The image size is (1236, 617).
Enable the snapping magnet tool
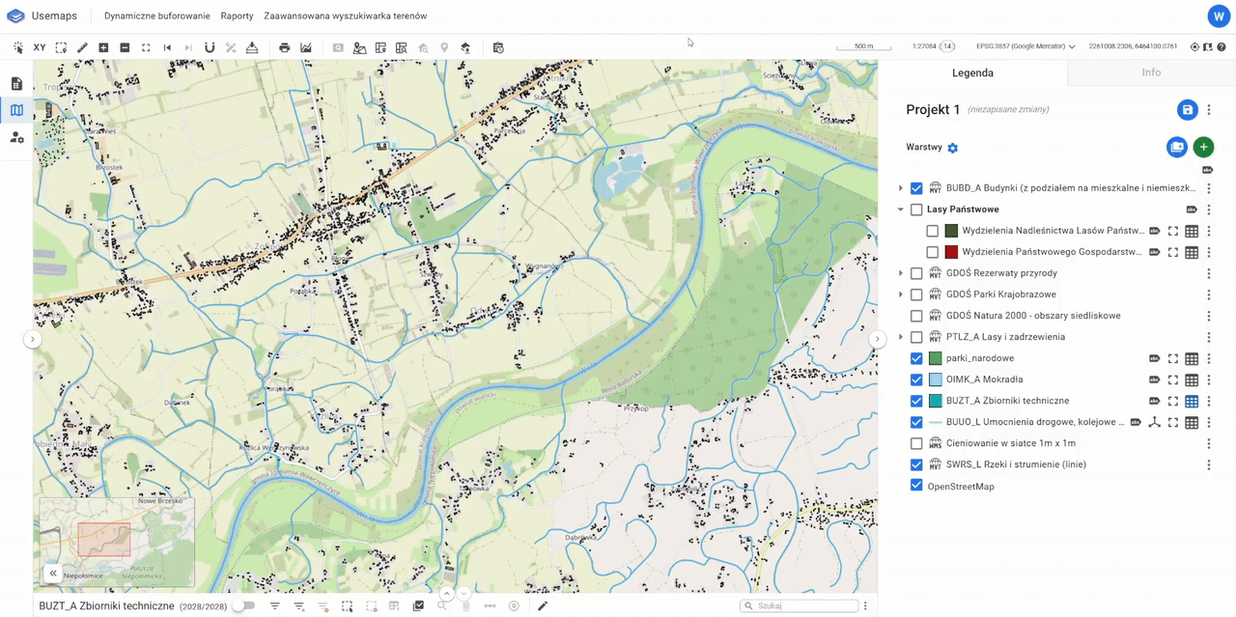[x=210, y=47]
